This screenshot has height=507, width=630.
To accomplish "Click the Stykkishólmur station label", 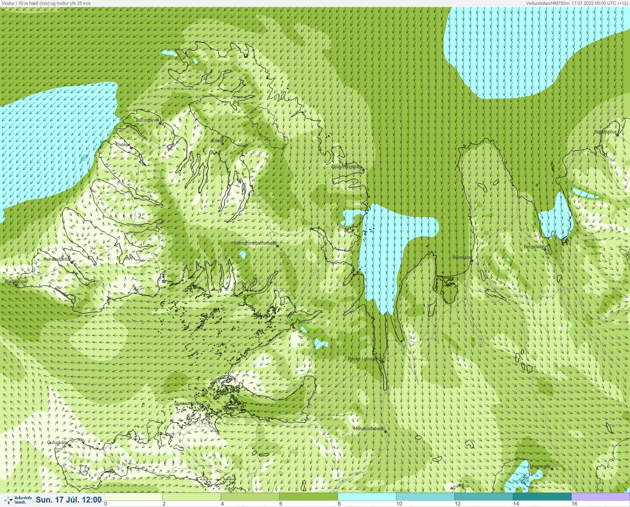I will pos(188,404).
